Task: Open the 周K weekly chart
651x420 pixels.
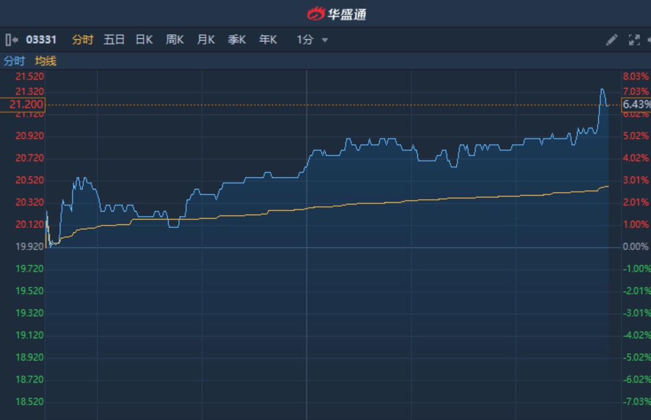Action: pyautogui.click(x=175, y=40)
